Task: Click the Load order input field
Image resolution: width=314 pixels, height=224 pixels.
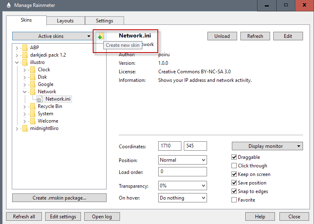Action: pyautogui.click(x=183, y=171)
